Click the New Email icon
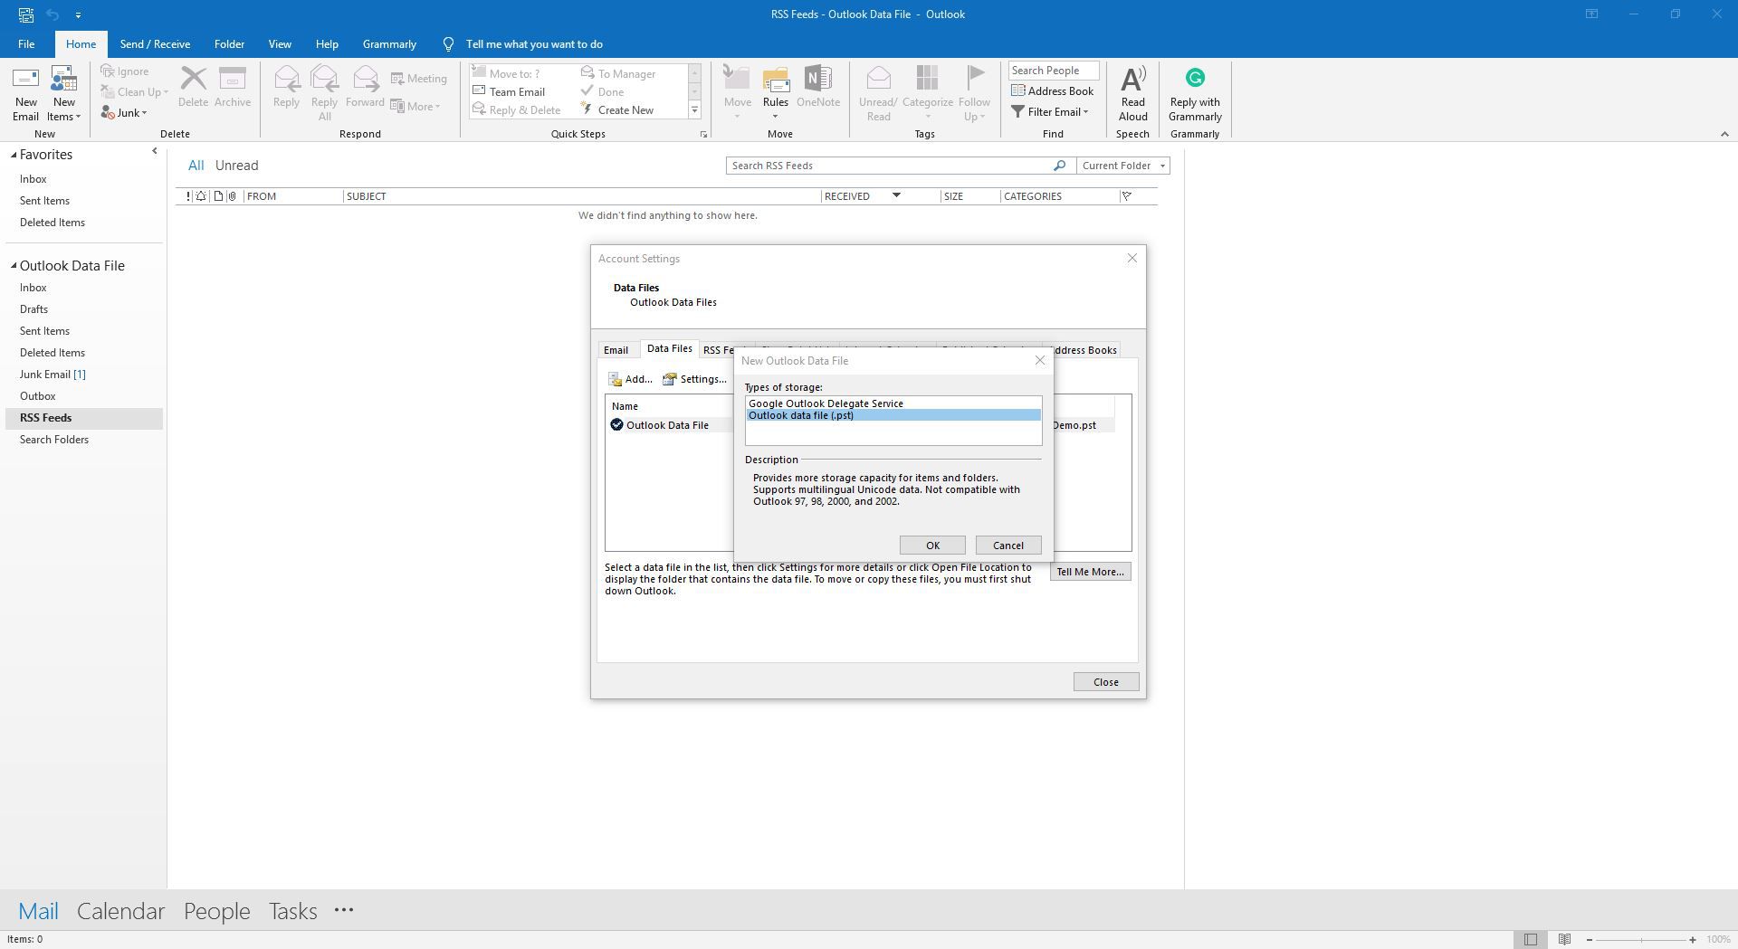Image resolution: width=1738 pixels, height=949 pixels. click(25, 94)
